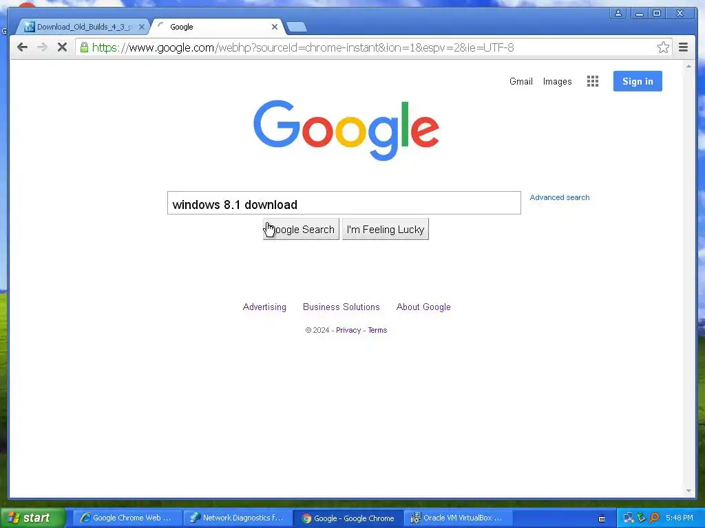Click the safely remove hardware tray icon
The image size is (705, 528).
point(641,518)
